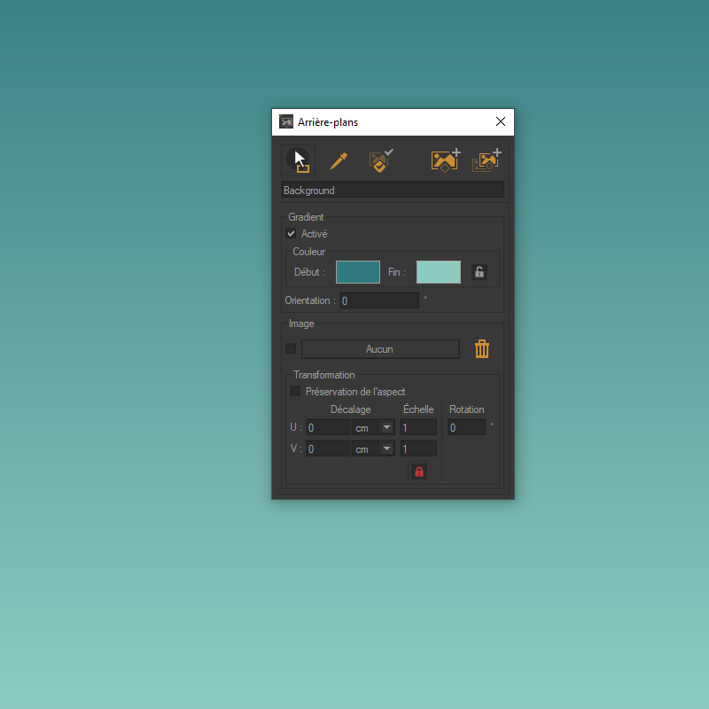
Task: Select the Gradient section header
Action: pyautogui.click(x=306, y=216)
